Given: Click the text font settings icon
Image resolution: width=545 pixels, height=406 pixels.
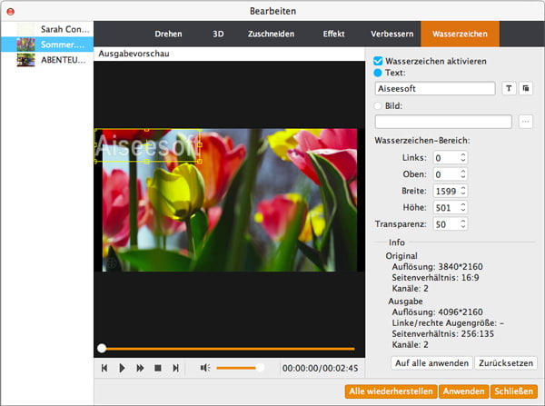Looking at the screenshot, I should [x=509, y=88].
